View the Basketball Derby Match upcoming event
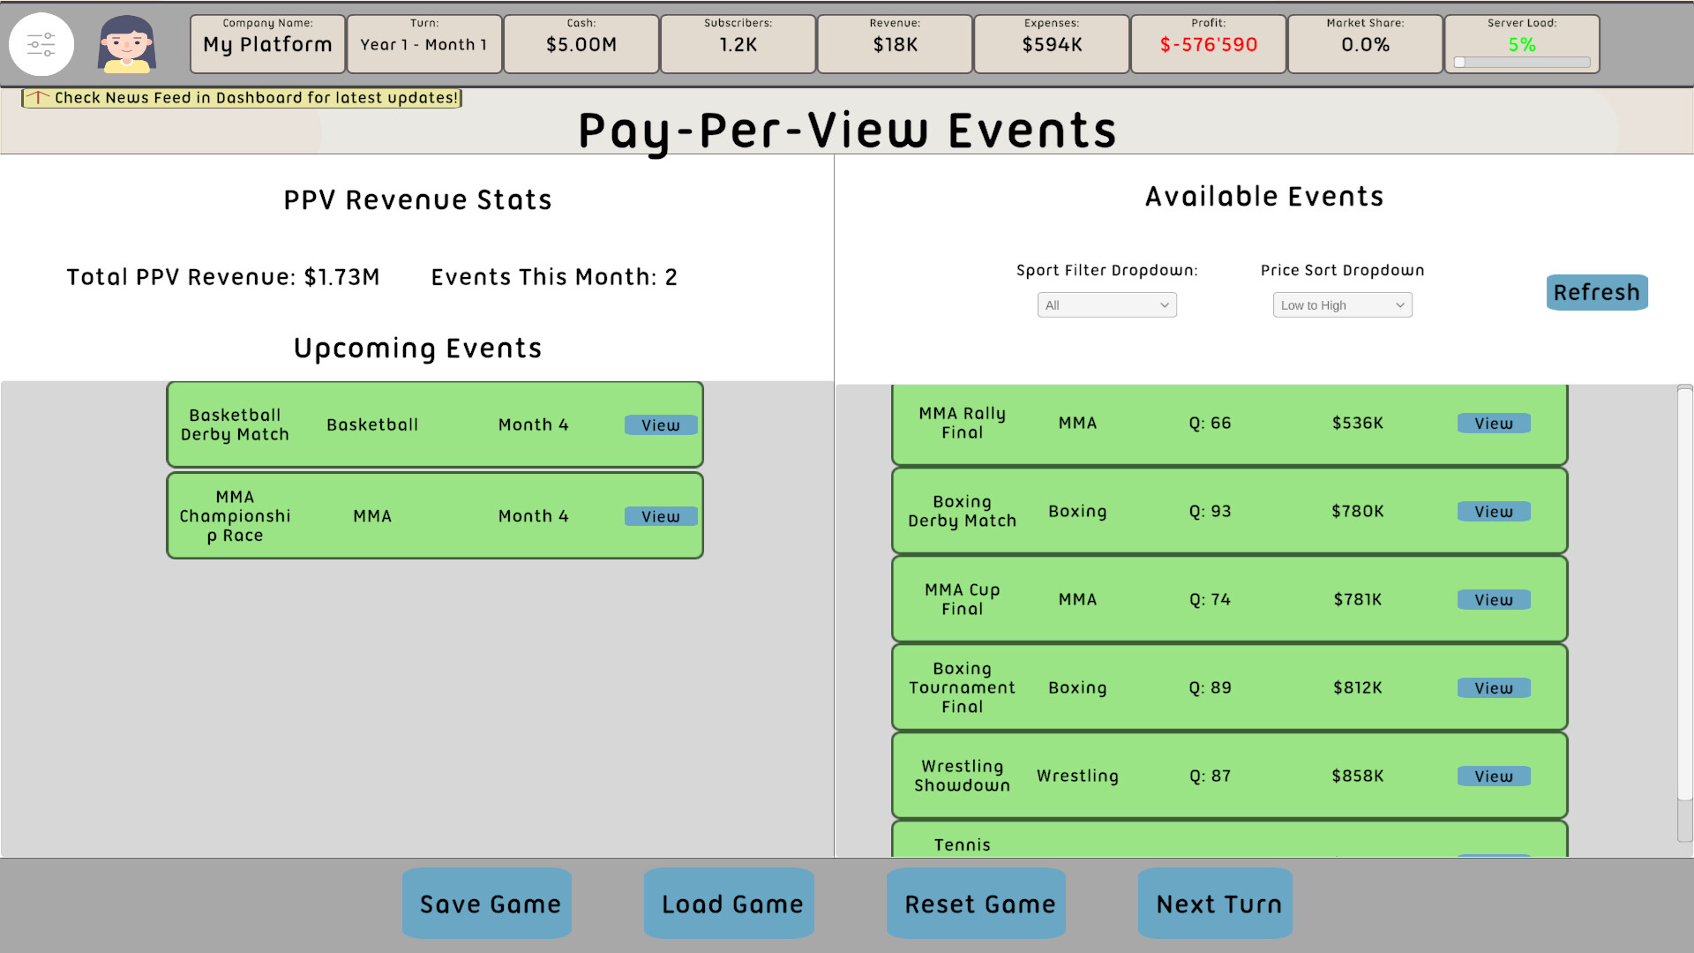 click(660, 424)
